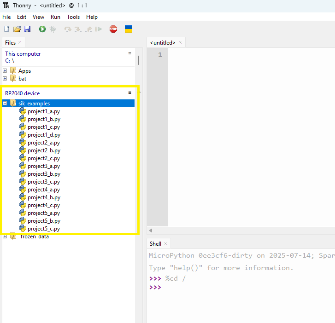Click the New file toolbar icon
Viewport: 335px width, 323px height.
[x=6, y=29]
